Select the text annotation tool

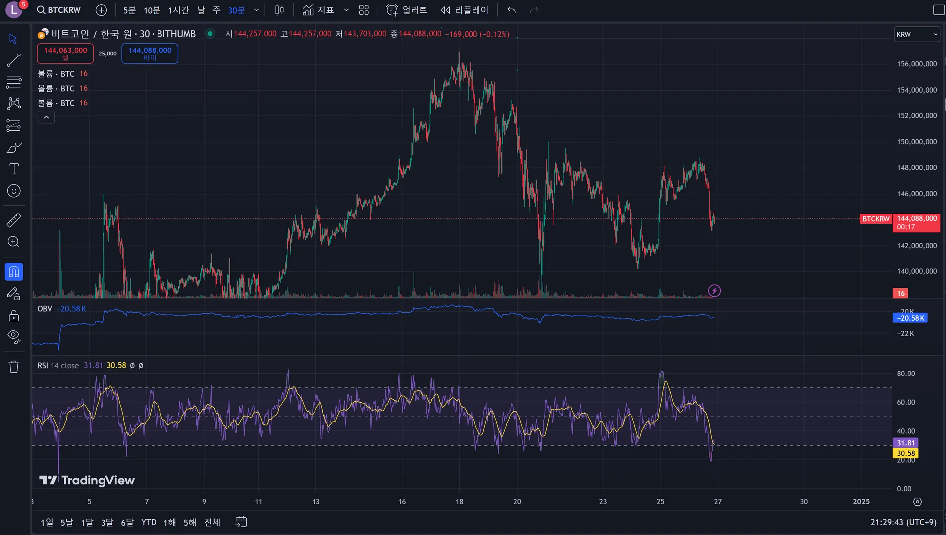pyautogui.click(x=14, y=169)
